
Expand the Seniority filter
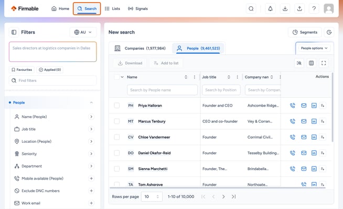pos(91,154)
